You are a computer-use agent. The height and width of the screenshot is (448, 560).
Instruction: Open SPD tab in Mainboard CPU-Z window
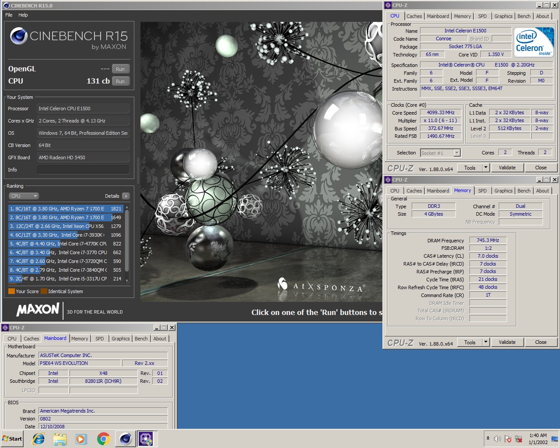(100, 339)
